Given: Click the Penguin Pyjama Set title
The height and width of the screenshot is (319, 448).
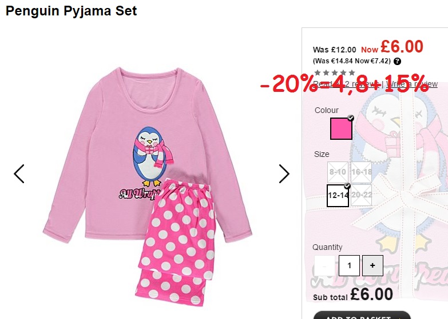Looking at the screenshot, I should coord(72,11).
